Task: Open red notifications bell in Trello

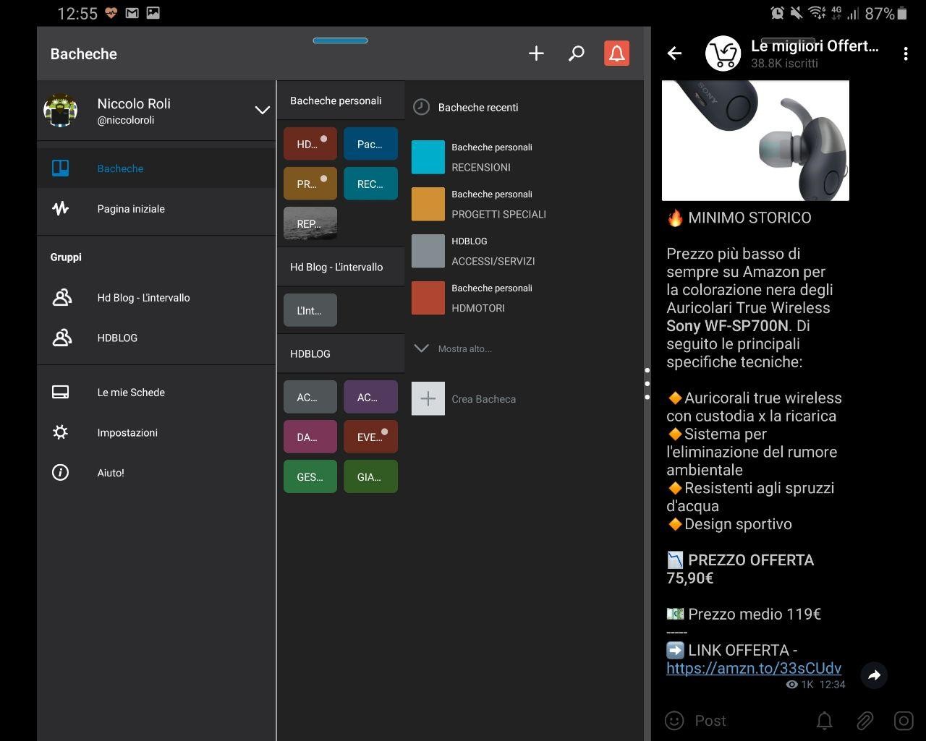Action: pos(616,53)
